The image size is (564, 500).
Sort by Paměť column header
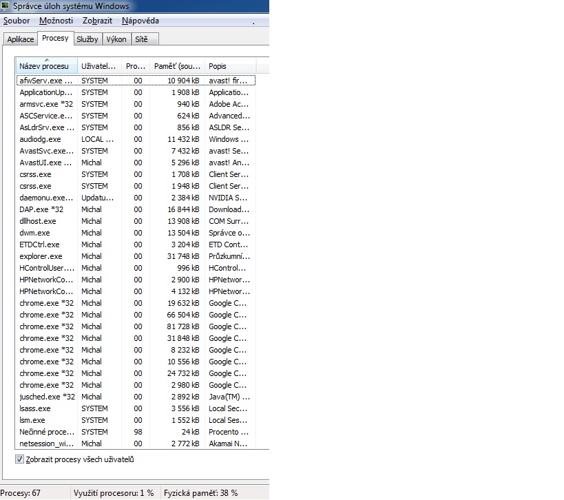point(178,66)
